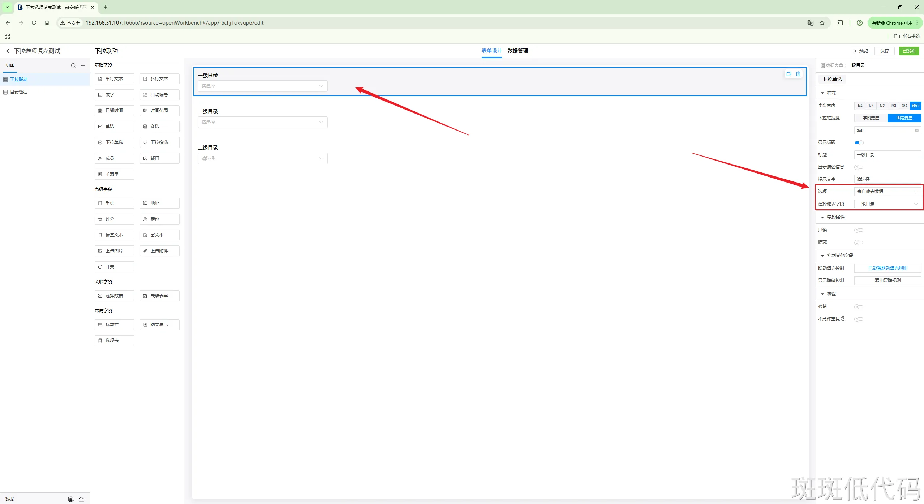Click the delete trash icon on 一级目录 field
Image resolution: width=924 pixels, height=504 pixels.
[798, 74]
